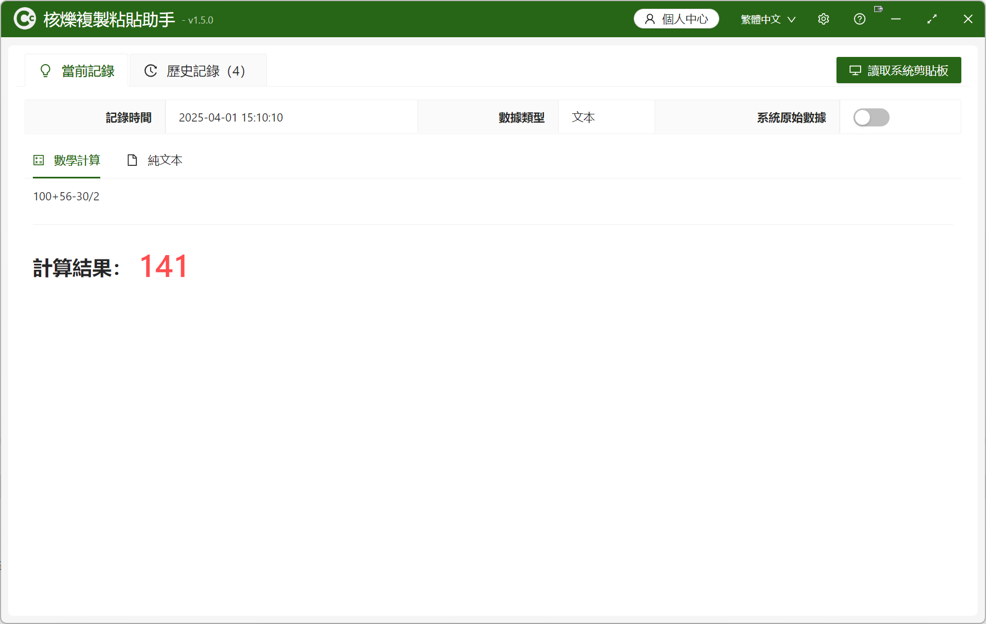
Task: Maximize the window with expand arrows icon
Action: [932, 19]
